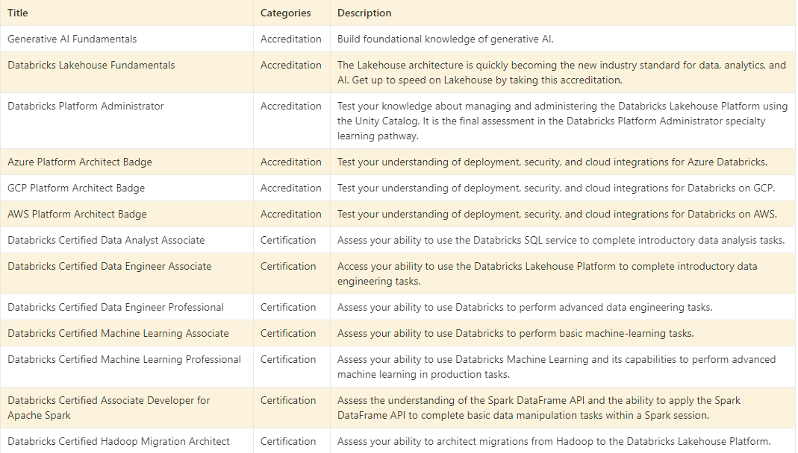
Task: Select Databricks Certified Data Analyst Associate title
Action: tap(106, 240)
